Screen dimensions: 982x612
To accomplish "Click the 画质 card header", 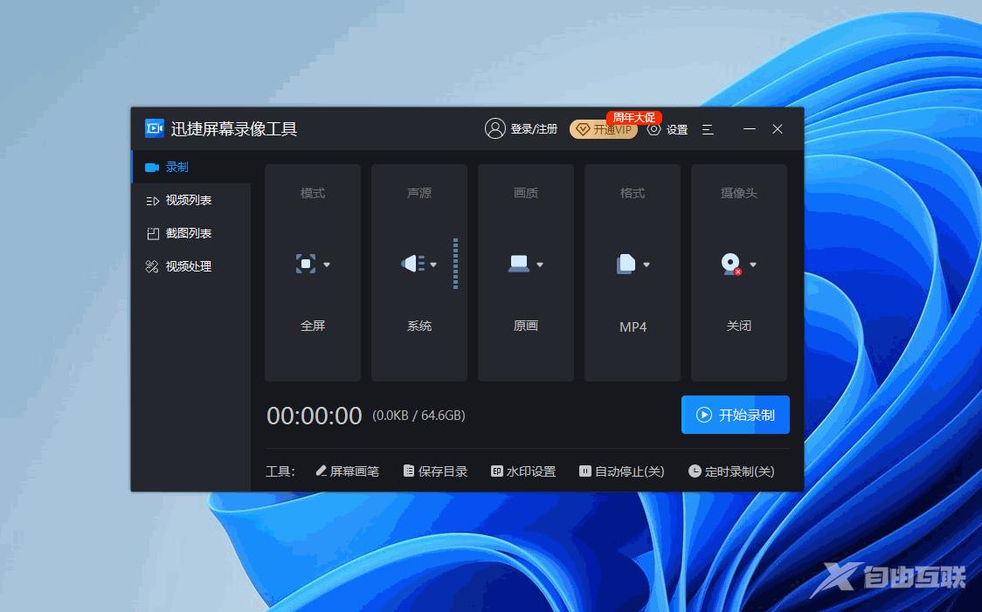I will [x=525, y=193].
